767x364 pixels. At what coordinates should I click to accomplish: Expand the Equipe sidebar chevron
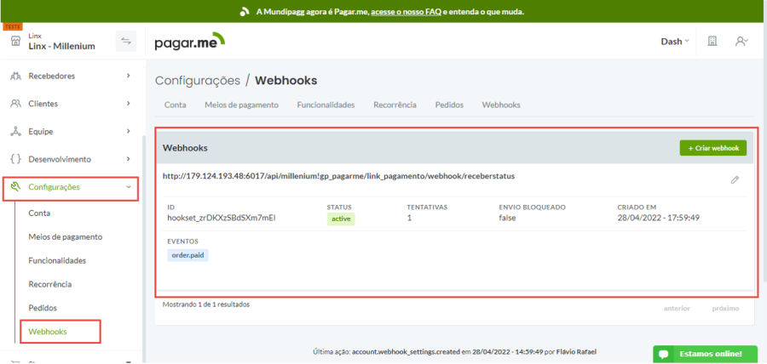(x=128, y=131)
